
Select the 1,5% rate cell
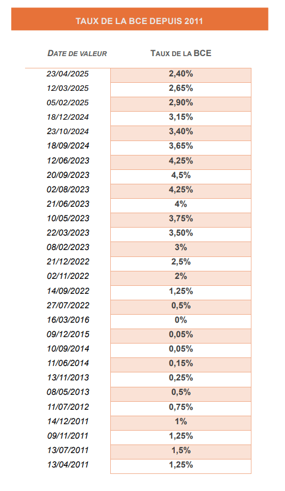click(181, 451)
